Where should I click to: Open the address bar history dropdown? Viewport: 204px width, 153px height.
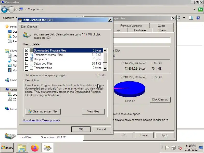pos(194,9)
